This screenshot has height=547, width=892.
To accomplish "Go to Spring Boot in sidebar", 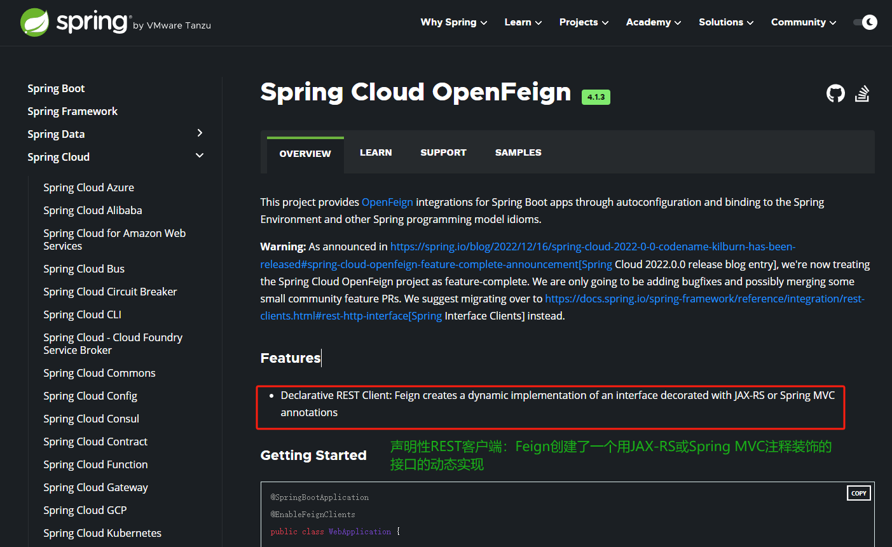I will point(56,88).
